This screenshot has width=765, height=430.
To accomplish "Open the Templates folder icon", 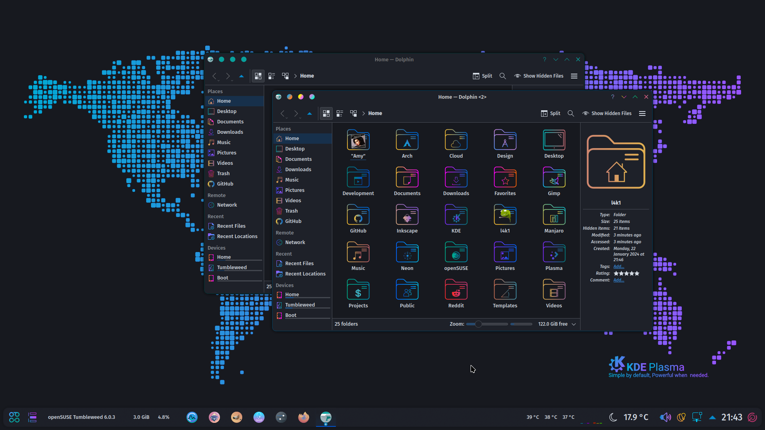I will click(x=505, y=290).
